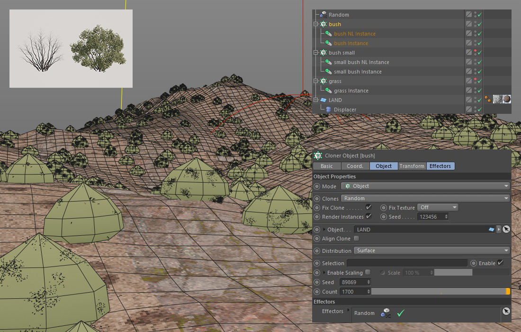The height and width of the screenshot is (332, 521).
Task: Switch to the Transform tab
Action: click(412, 166)
